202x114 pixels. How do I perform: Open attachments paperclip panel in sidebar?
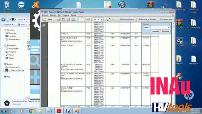tap(44, 32)
